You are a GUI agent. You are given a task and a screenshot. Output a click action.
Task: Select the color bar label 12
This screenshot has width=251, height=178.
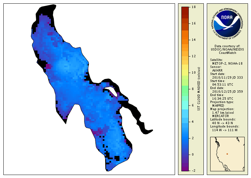tap(194, 56)
